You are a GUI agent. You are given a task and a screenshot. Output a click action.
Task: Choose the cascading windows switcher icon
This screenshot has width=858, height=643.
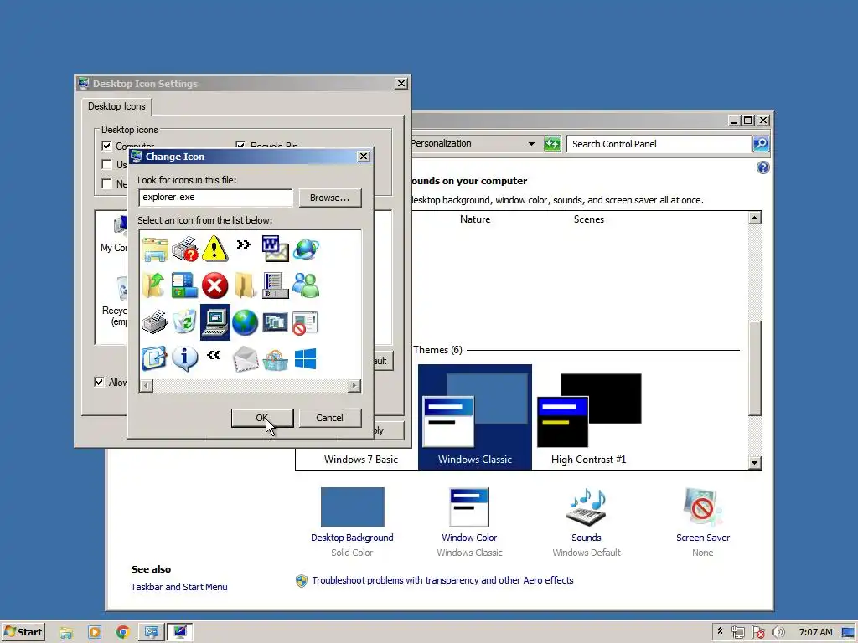[x=275, y=322]
